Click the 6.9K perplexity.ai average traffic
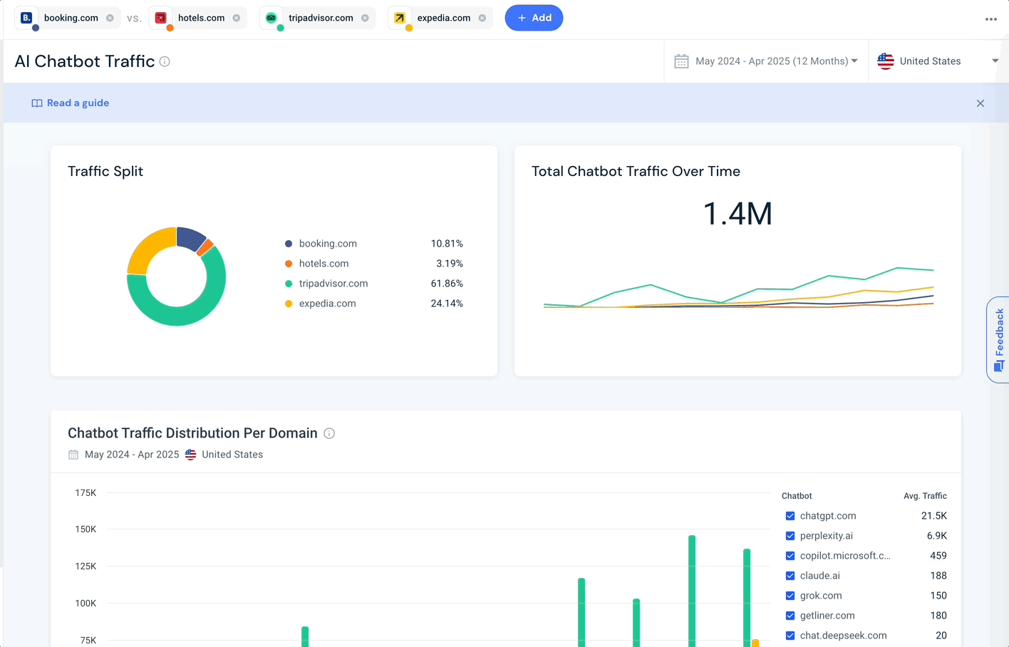Screen dimensions: 1009x647 pos(937,536)
